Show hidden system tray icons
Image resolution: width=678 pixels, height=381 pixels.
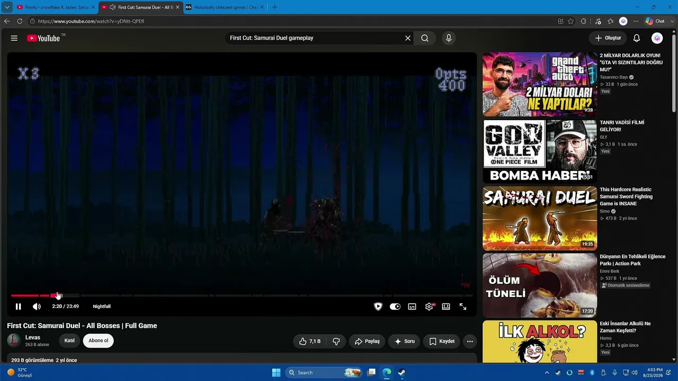coord(547,373)
